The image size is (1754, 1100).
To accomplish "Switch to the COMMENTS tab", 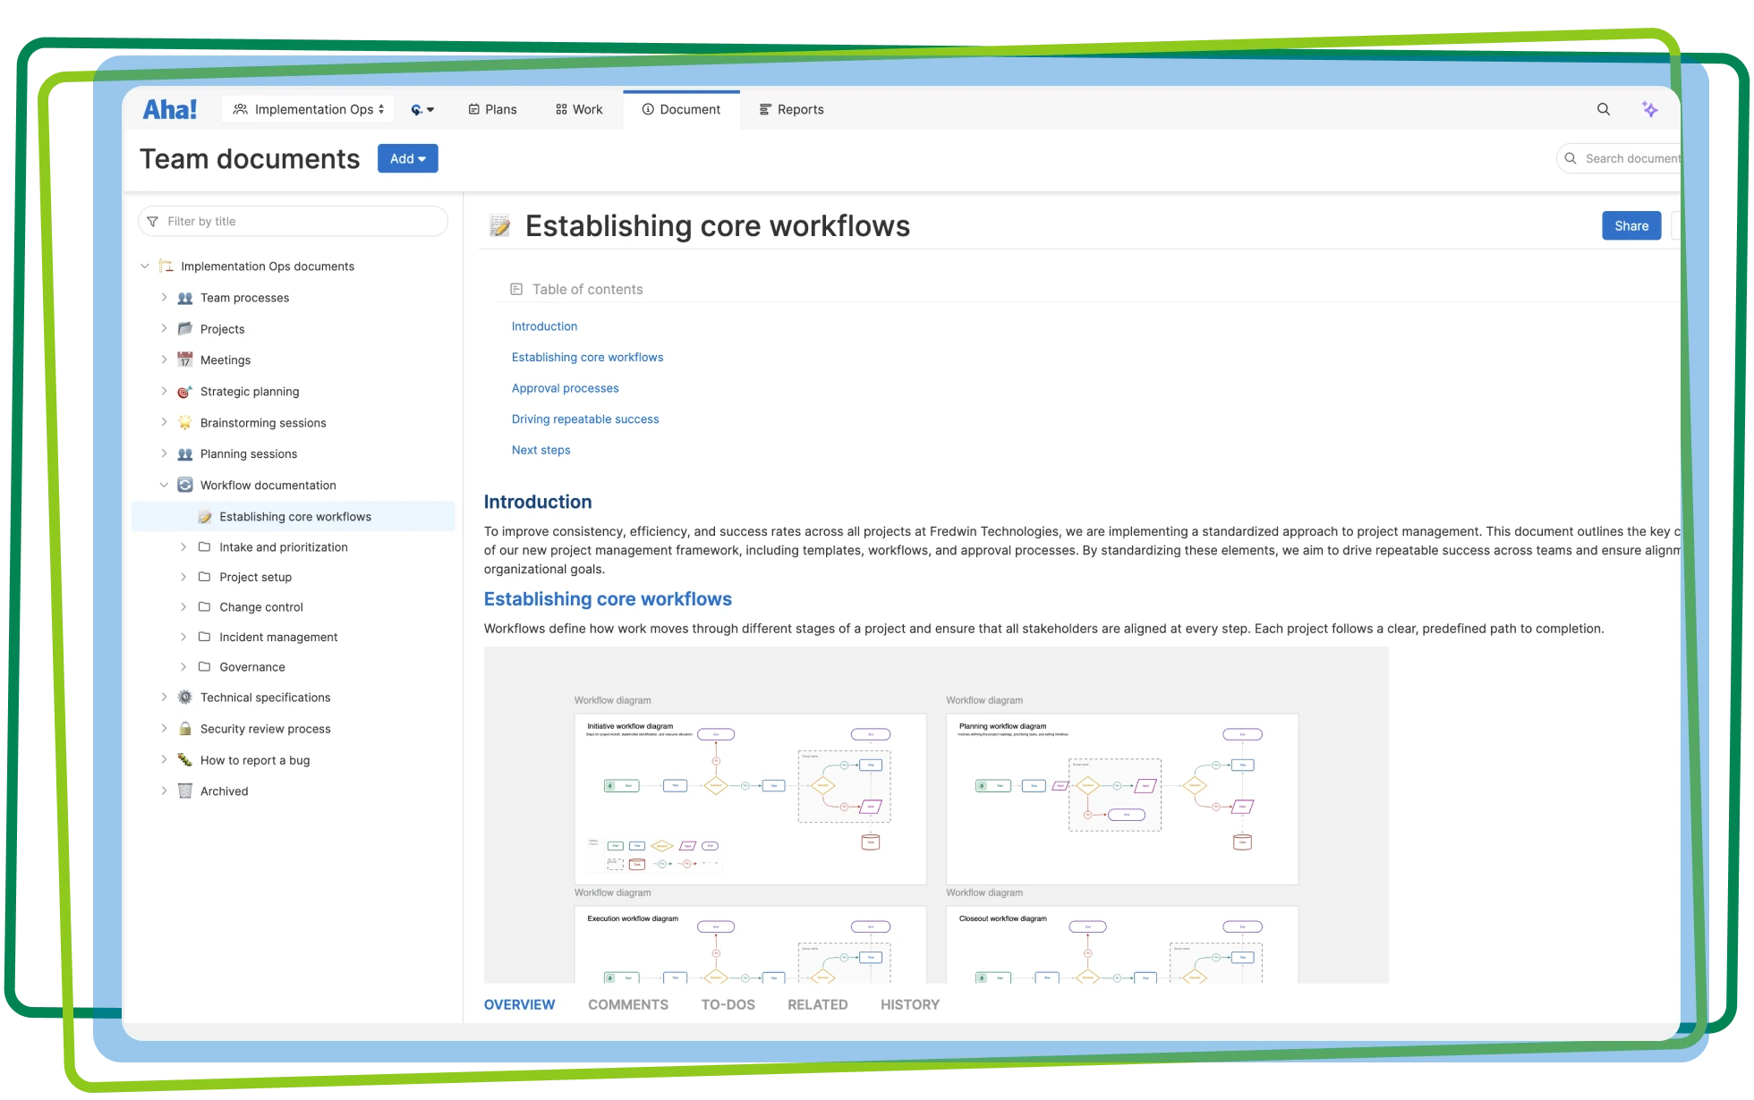I will coord(627,1004).
